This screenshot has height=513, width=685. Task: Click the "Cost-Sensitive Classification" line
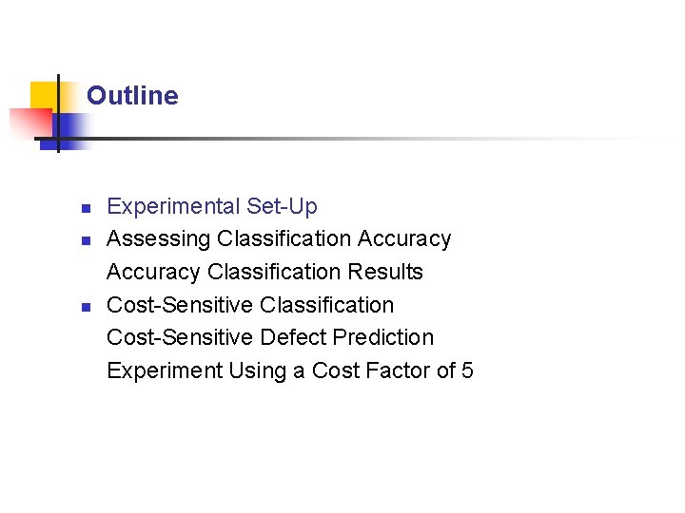250,305
